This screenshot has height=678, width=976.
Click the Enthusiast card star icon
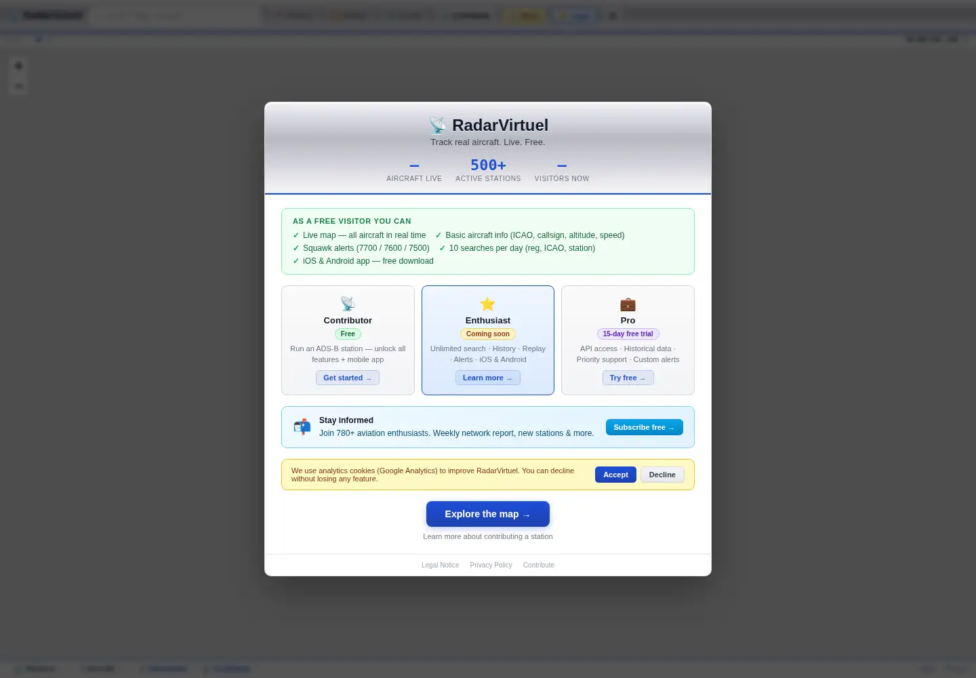(488, 304)
